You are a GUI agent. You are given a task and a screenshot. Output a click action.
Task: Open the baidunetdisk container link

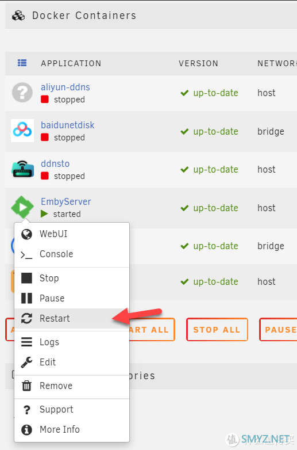(68, 125)
